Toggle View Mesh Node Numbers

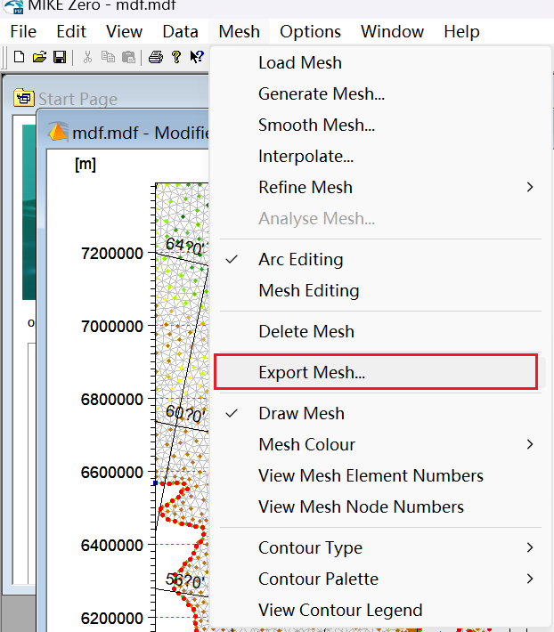point(380,506)
